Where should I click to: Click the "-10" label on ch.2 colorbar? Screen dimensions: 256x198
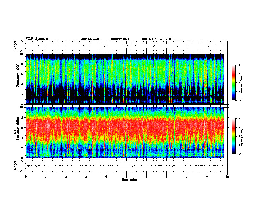coord(239,154)
